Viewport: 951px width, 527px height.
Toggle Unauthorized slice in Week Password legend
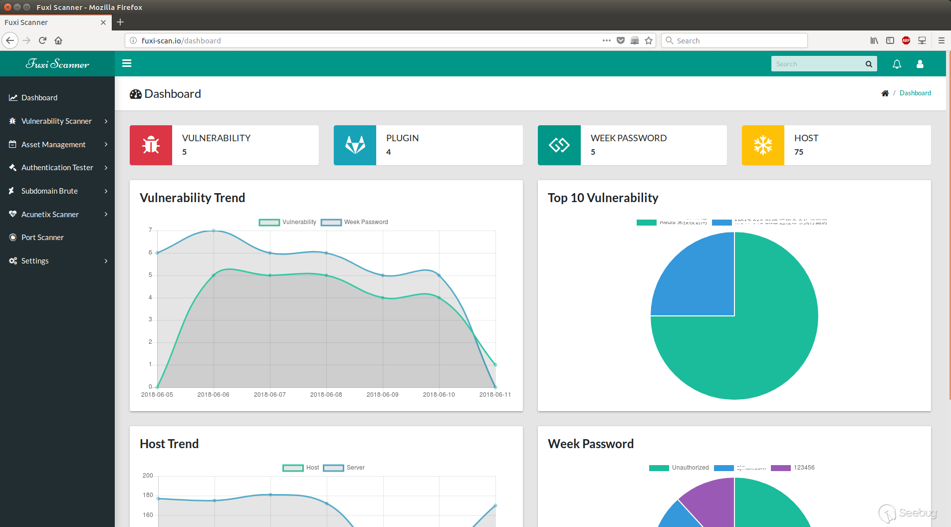point(679,468)
